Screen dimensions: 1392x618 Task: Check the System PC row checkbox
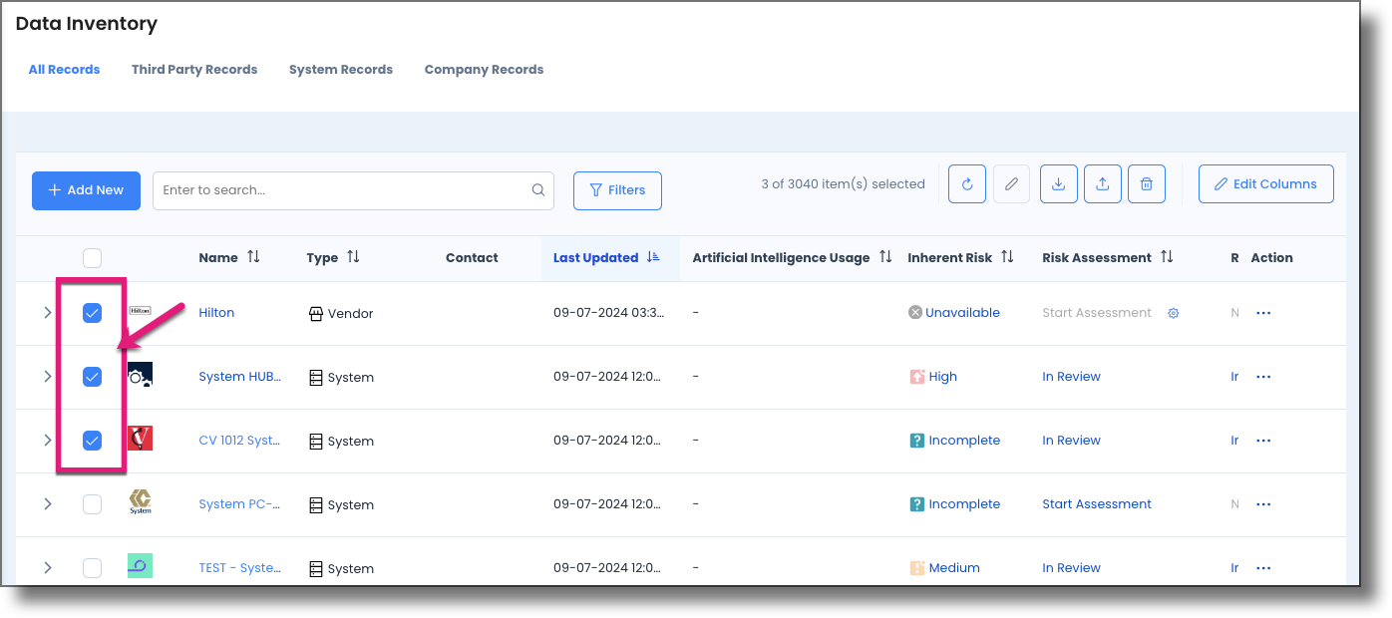pyautogui.click(x=92, y=504)
